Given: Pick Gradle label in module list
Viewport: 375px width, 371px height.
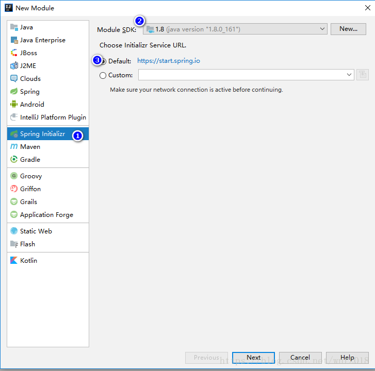Looking at the screenshot, I should pos(30,160).
